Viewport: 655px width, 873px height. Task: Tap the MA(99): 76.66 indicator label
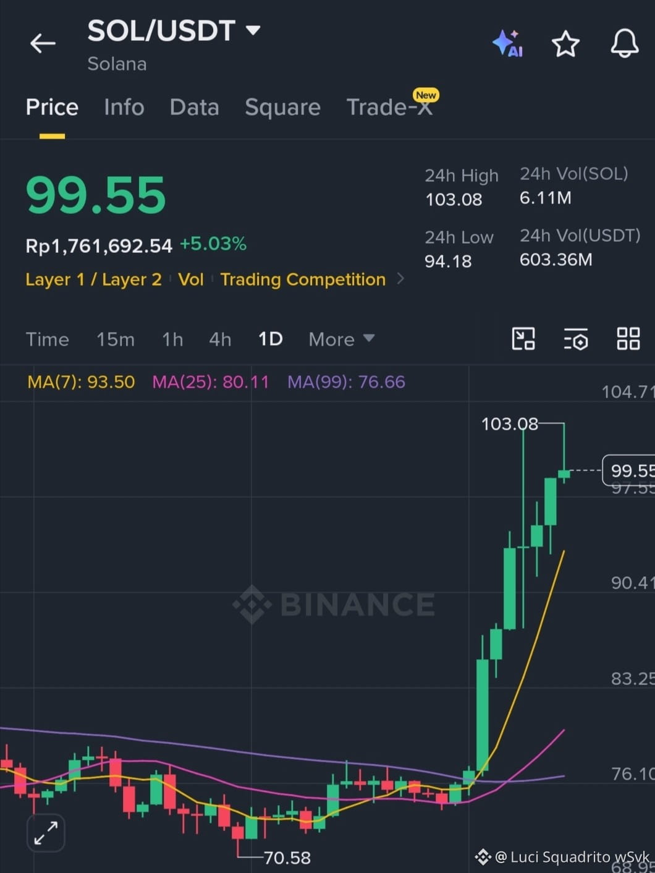(346, 382)
